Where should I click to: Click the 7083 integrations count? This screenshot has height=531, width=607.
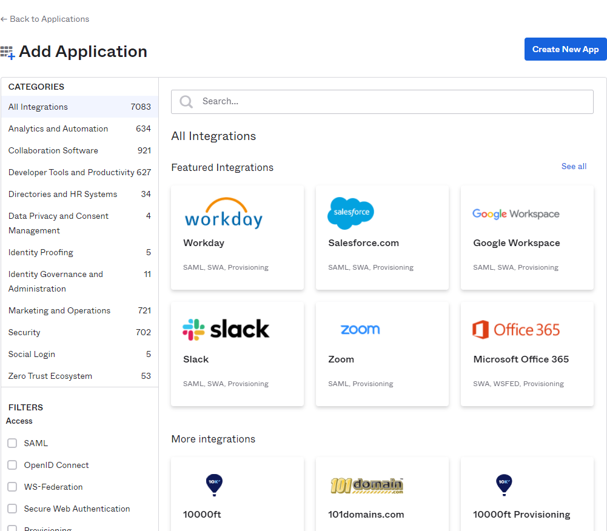[x=141, y=107]
